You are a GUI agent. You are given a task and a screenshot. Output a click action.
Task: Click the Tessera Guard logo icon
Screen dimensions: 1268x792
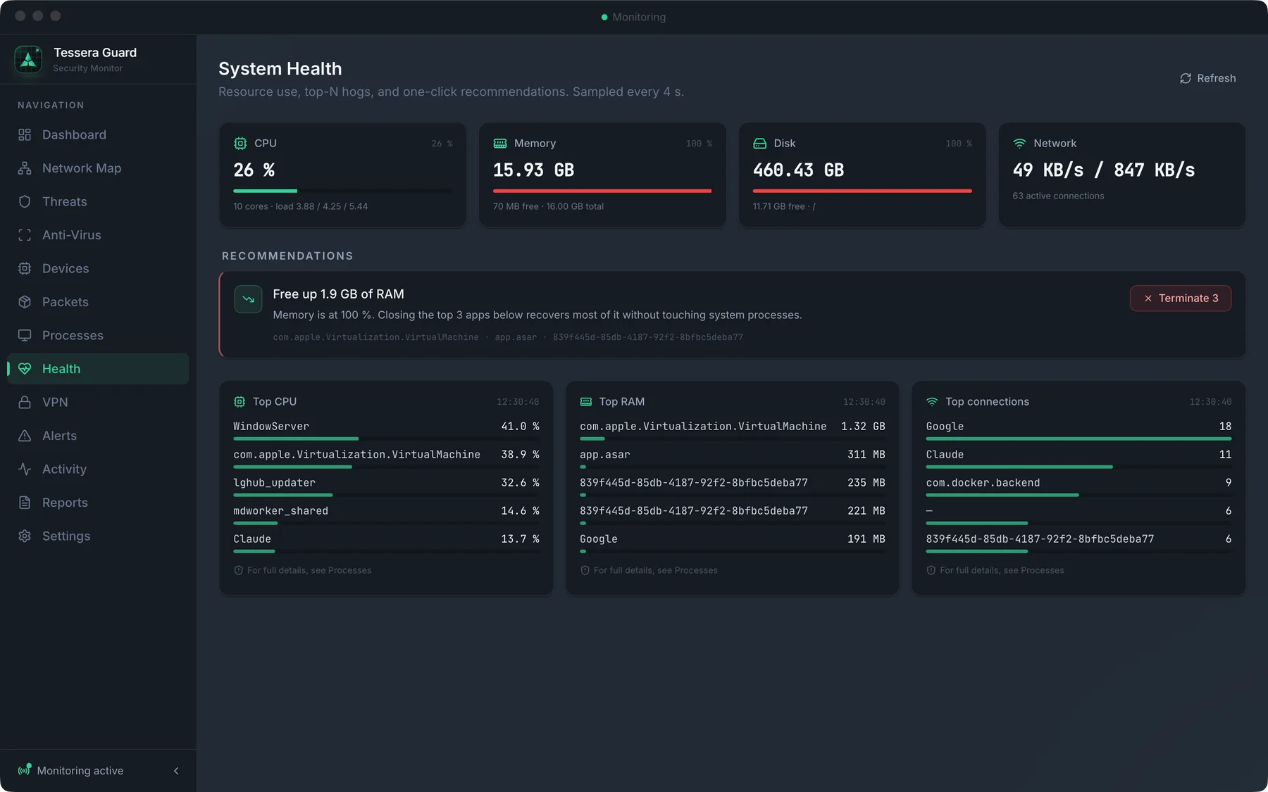28,60
